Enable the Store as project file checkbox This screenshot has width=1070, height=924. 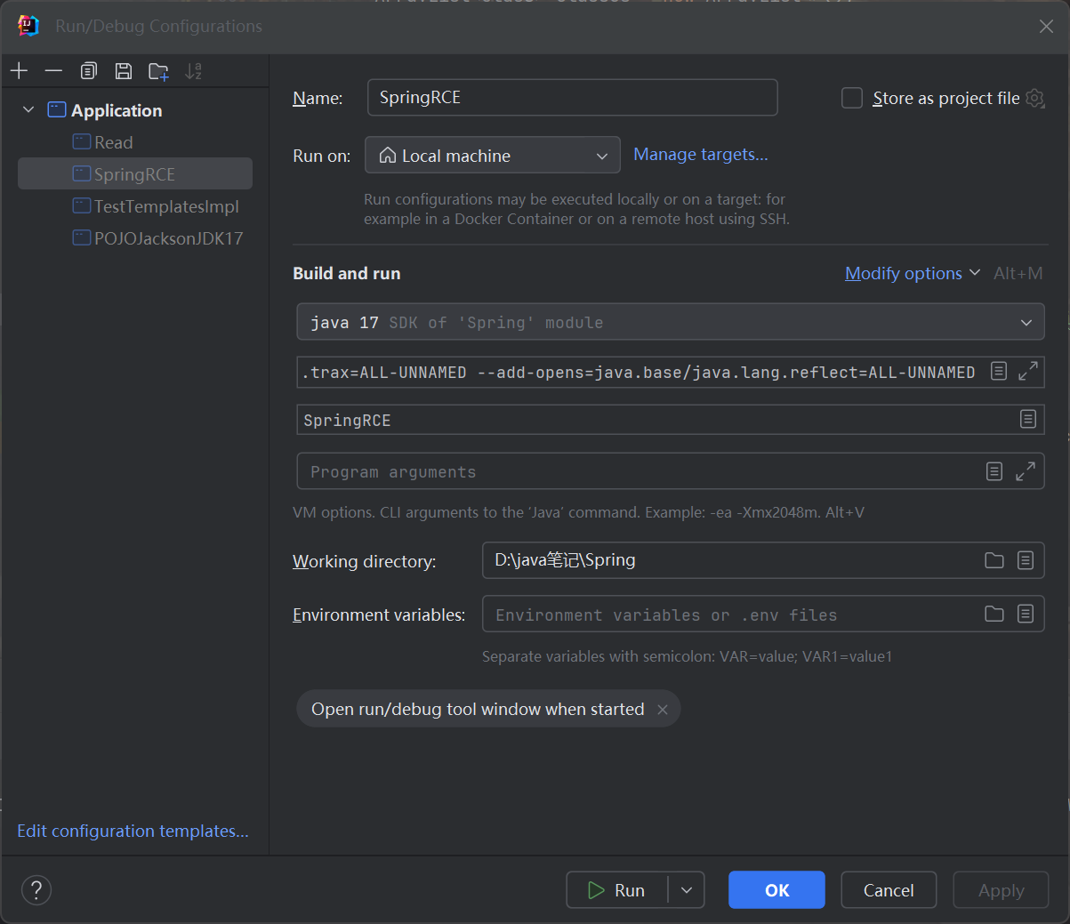(852, 98)
